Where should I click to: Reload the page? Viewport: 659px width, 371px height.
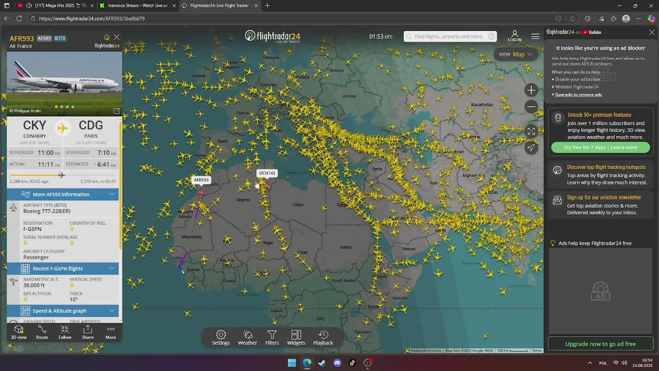pos(19,19)
